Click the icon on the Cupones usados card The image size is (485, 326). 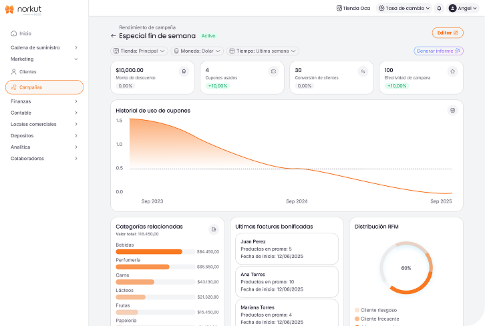[273, 71]
